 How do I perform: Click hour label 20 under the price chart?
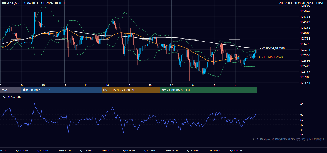[x=150, y=85]
